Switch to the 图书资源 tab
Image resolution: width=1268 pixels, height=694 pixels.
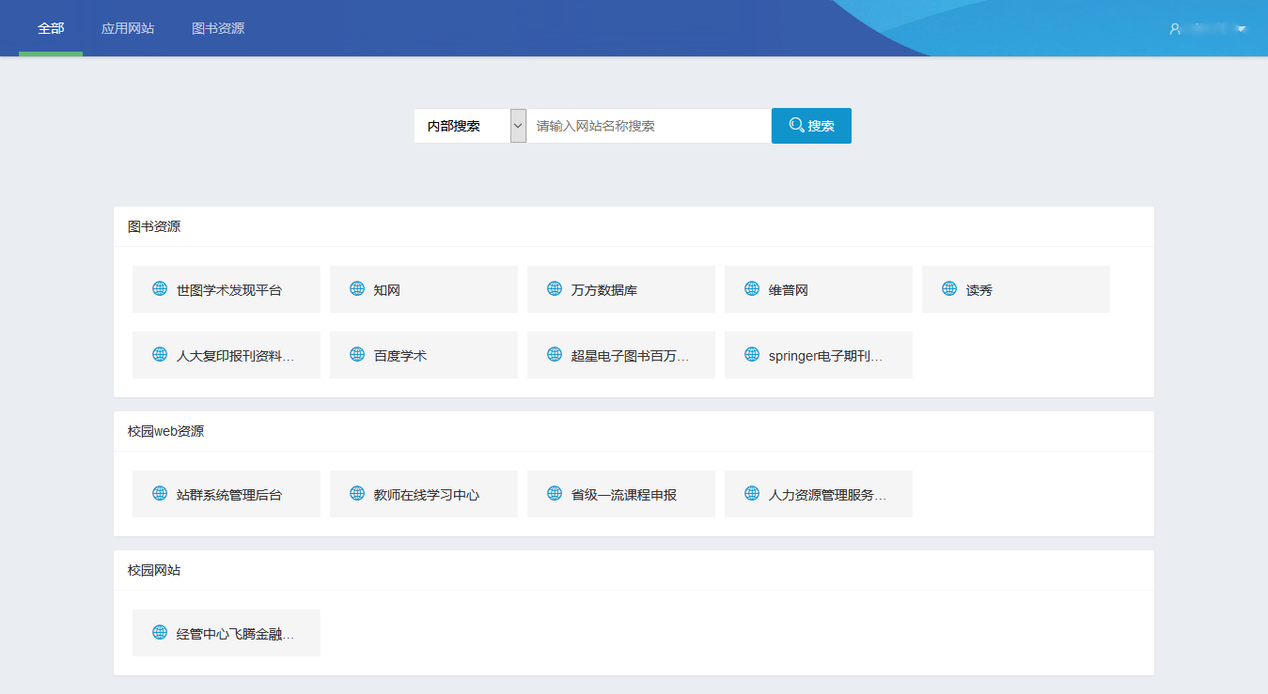[x=218, y=28]
